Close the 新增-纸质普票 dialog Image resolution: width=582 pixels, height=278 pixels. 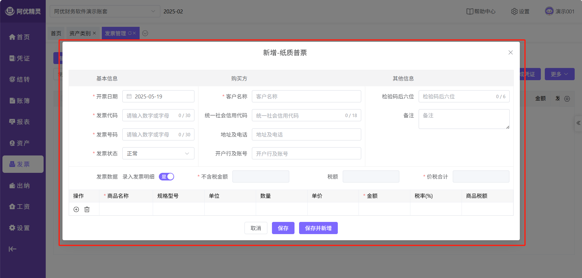[510, 52]
